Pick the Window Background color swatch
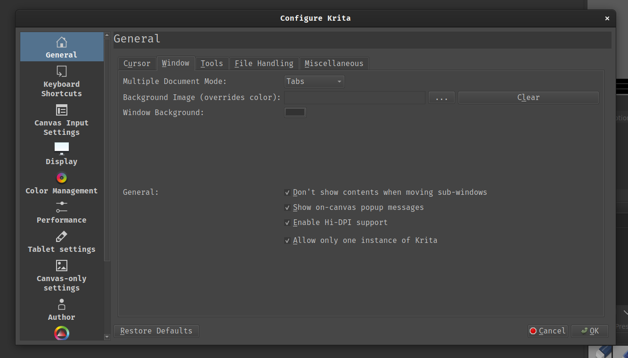This screenshot has width=628, height=358. 295,112
